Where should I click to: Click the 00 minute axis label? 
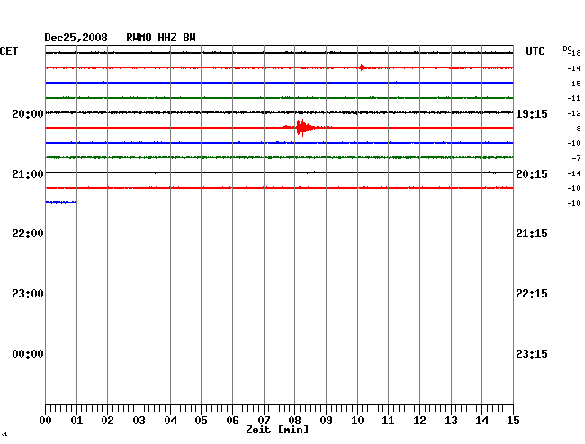[46, 421]
